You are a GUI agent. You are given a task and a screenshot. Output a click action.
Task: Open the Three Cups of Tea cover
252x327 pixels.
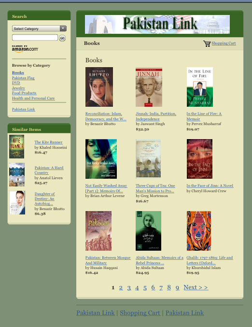pyautogui.click(x=148, y=159)
